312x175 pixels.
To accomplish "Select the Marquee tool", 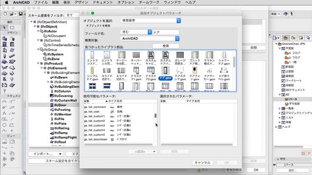I will tap(12, 27).
